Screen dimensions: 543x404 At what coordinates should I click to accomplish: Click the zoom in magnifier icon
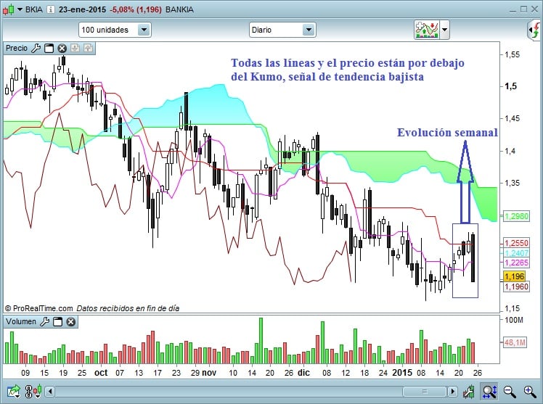tap(529, 392)
